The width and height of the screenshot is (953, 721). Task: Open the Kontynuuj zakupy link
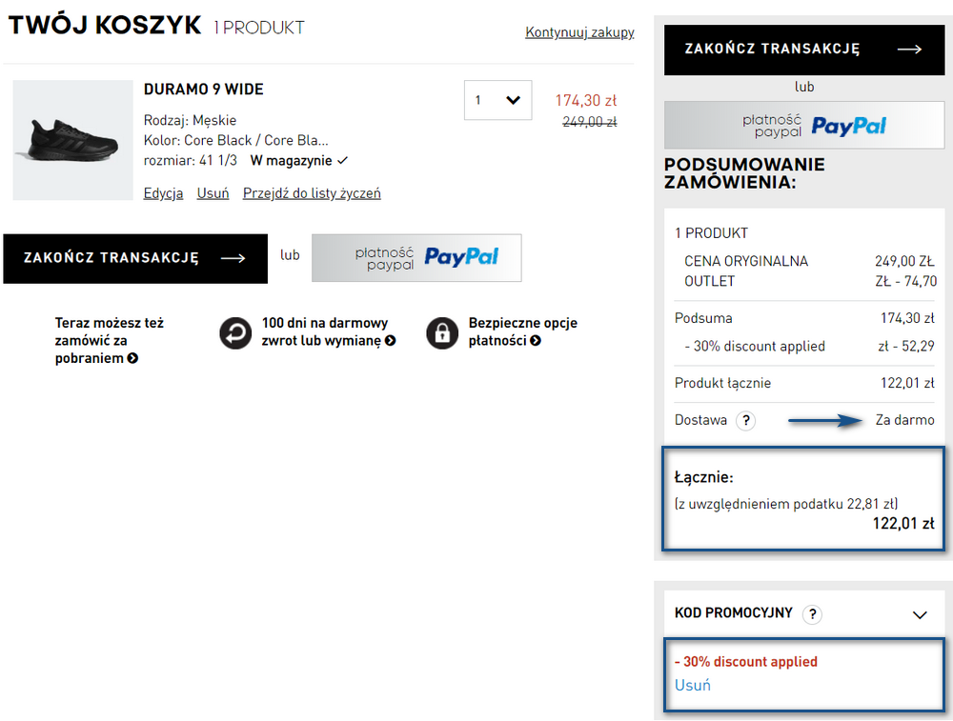pyautogui.click(x=579, y=32)
